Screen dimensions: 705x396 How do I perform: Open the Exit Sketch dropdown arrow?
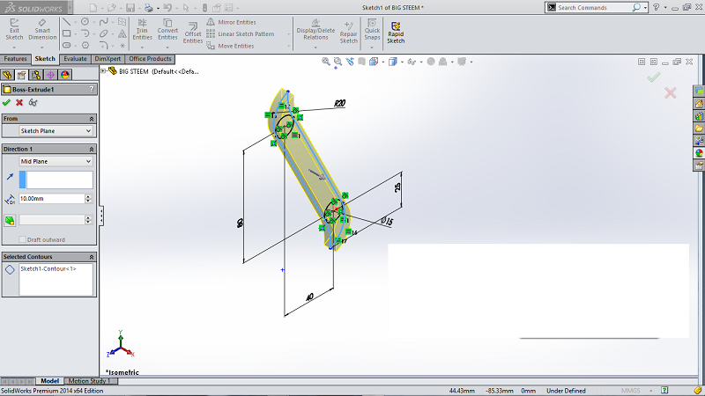(x=14, y=48)
